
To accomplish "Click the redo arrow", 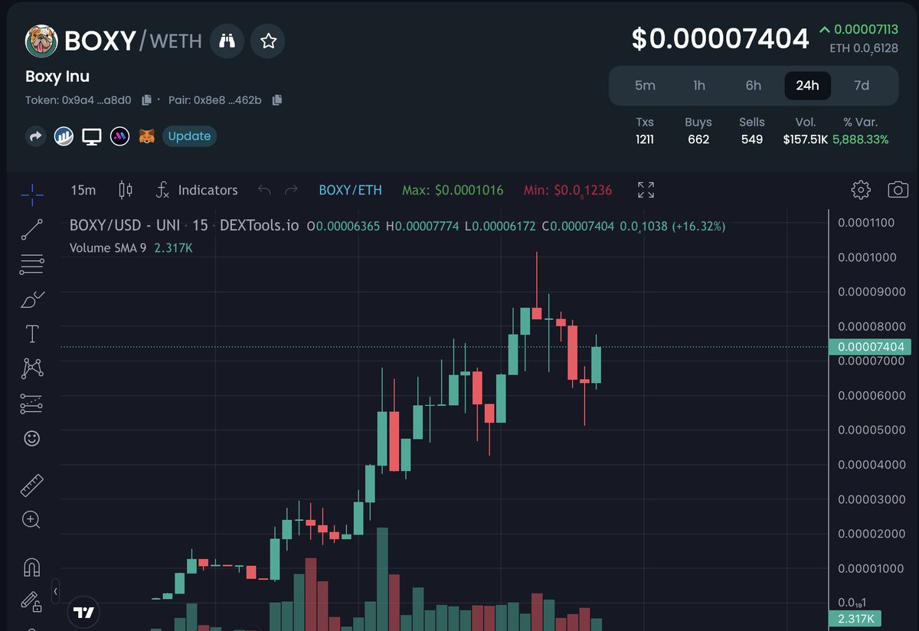I will tap(291, 190).
